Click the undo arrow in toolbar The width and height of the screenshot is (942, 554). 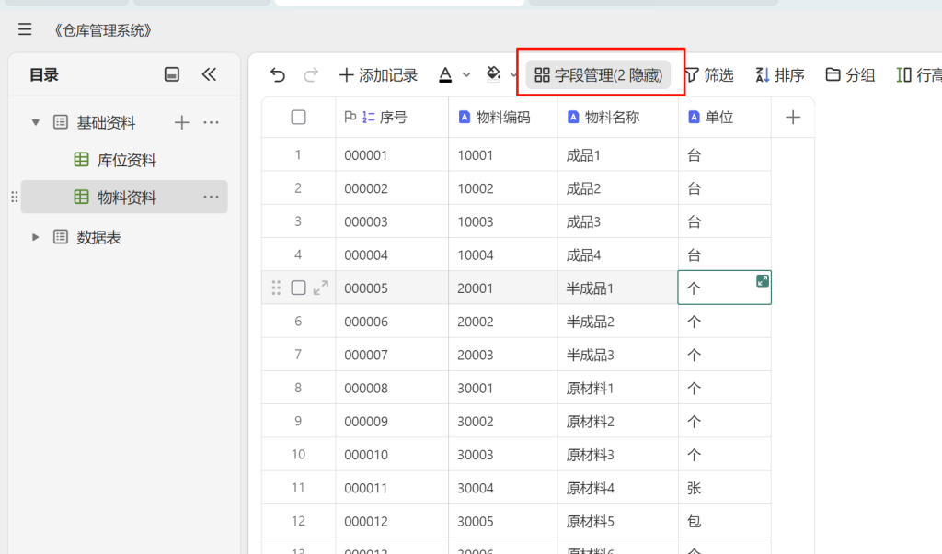(x=278, y=75)
